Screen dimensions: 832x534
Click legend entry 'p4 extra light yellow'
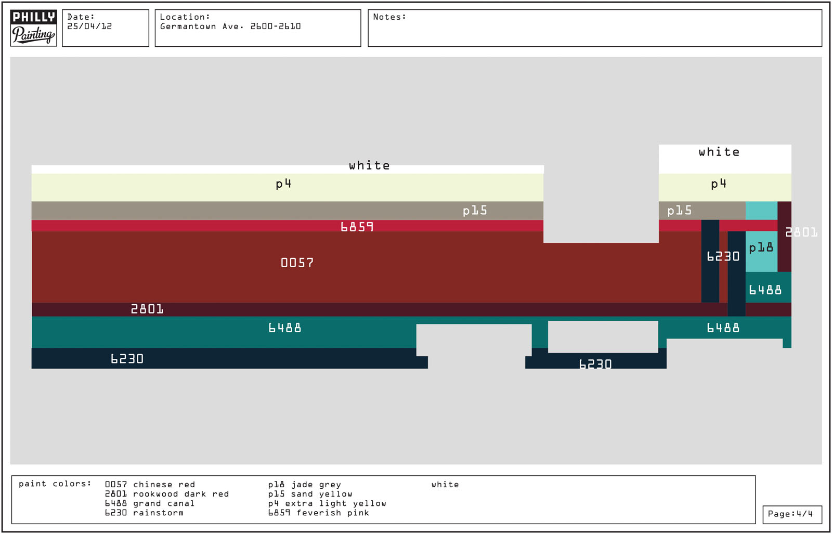click(x=327, y=503)
